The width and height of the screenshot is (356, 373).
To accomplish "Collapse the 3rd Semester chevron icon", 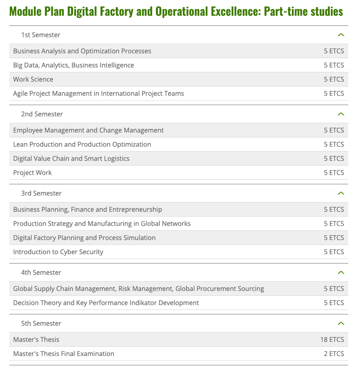I will click(x=341, y=194).
